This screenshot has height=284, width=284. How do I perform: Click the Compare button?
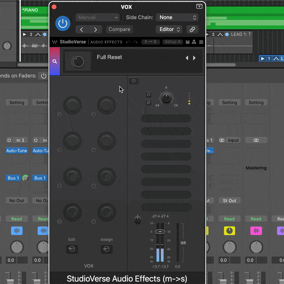pos(119,29)
